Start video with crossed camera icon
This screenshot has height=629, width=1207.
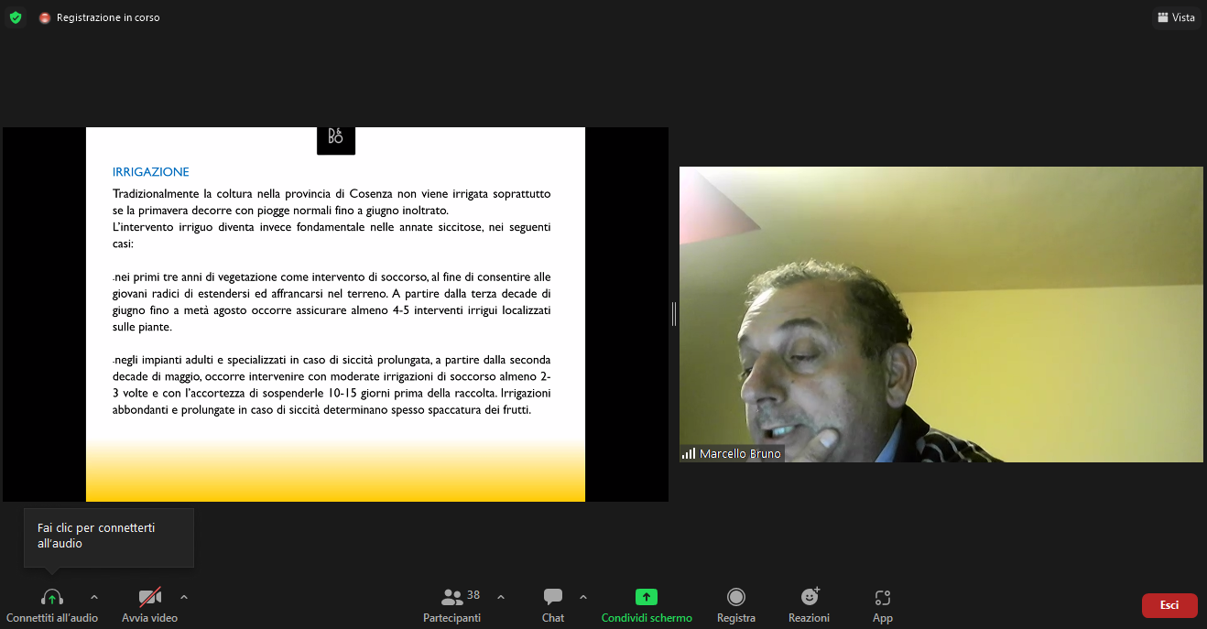[150, 598]
